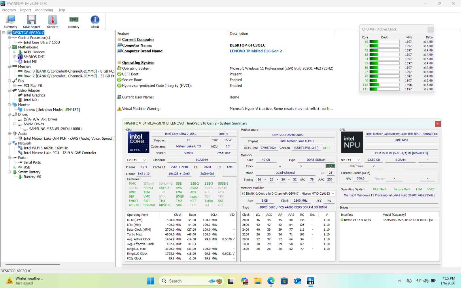Open the NPU #1 selector dropdown
This screenshot has width=461, height=288.
click(350, 160)
